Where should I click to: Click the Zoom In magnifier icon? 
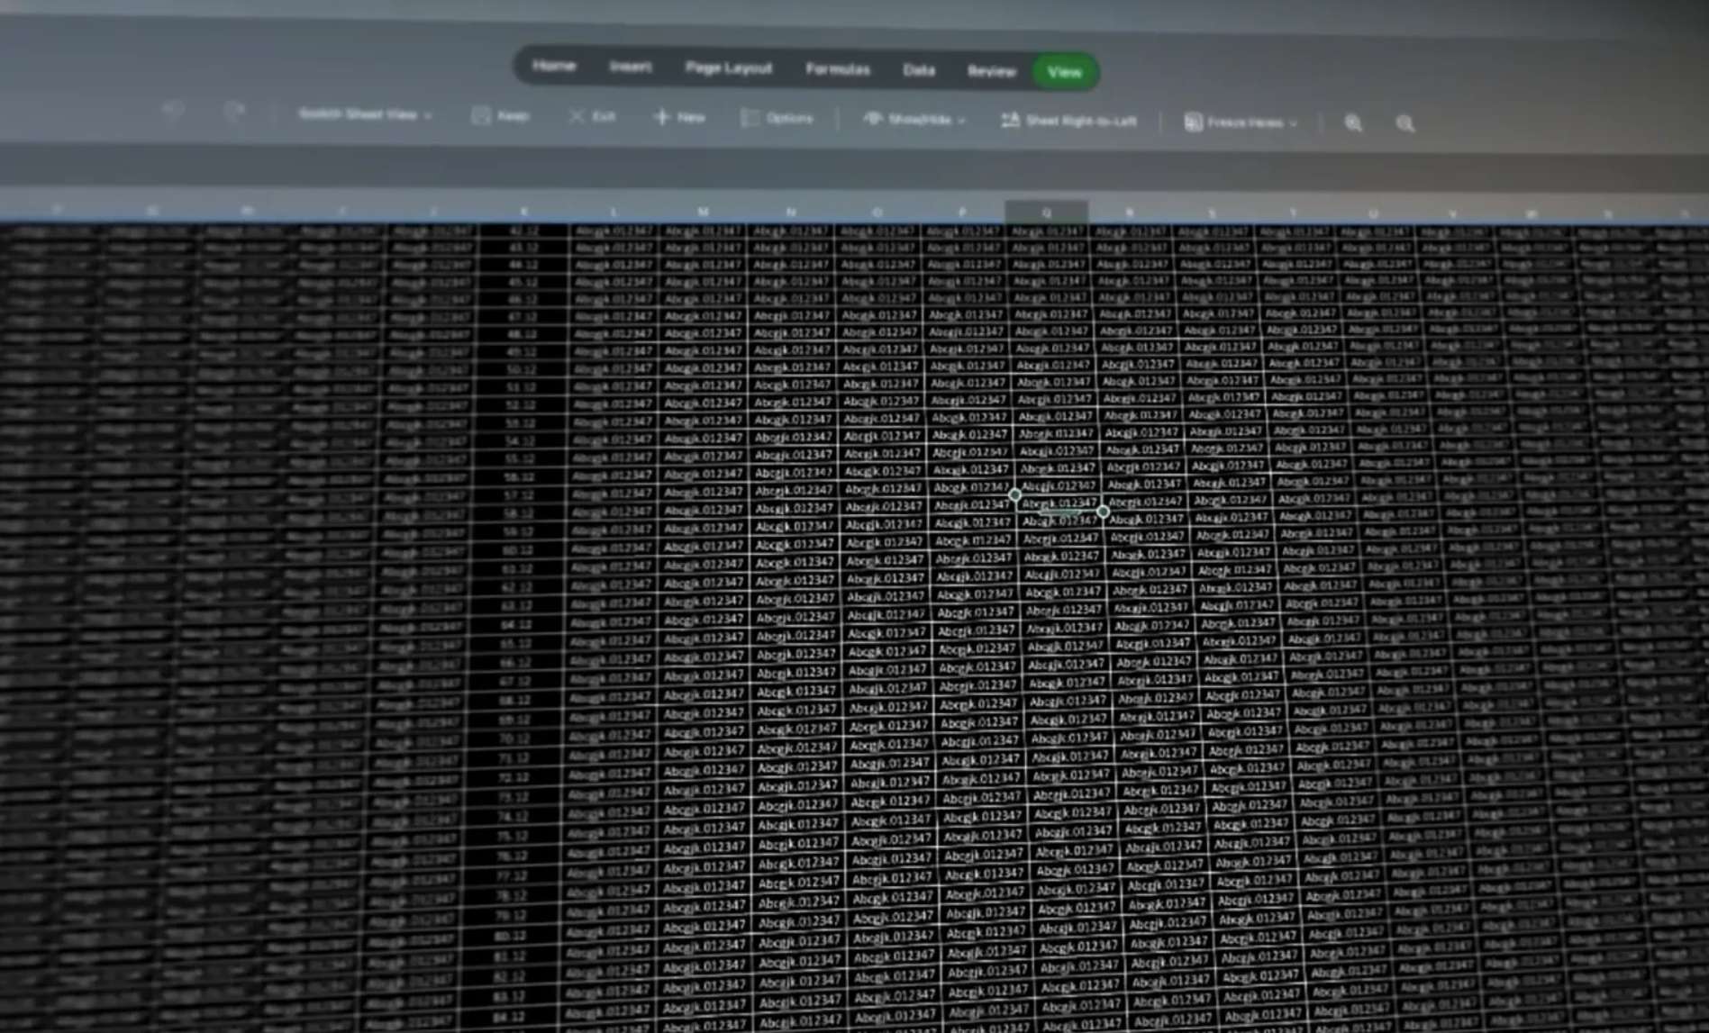(1352, 123)
